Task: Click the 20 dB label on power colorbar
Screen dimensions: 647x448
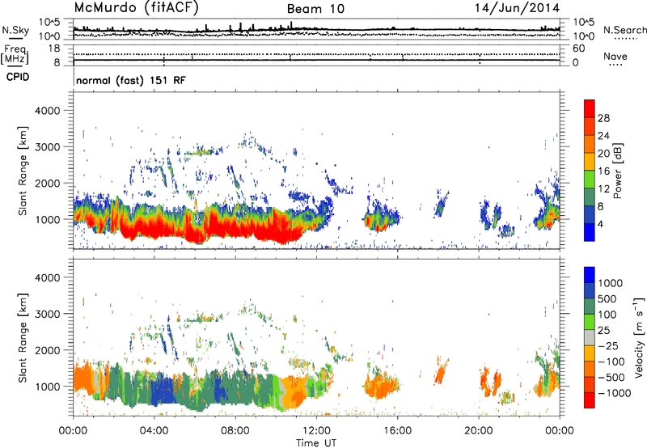Action: [603, 154]
